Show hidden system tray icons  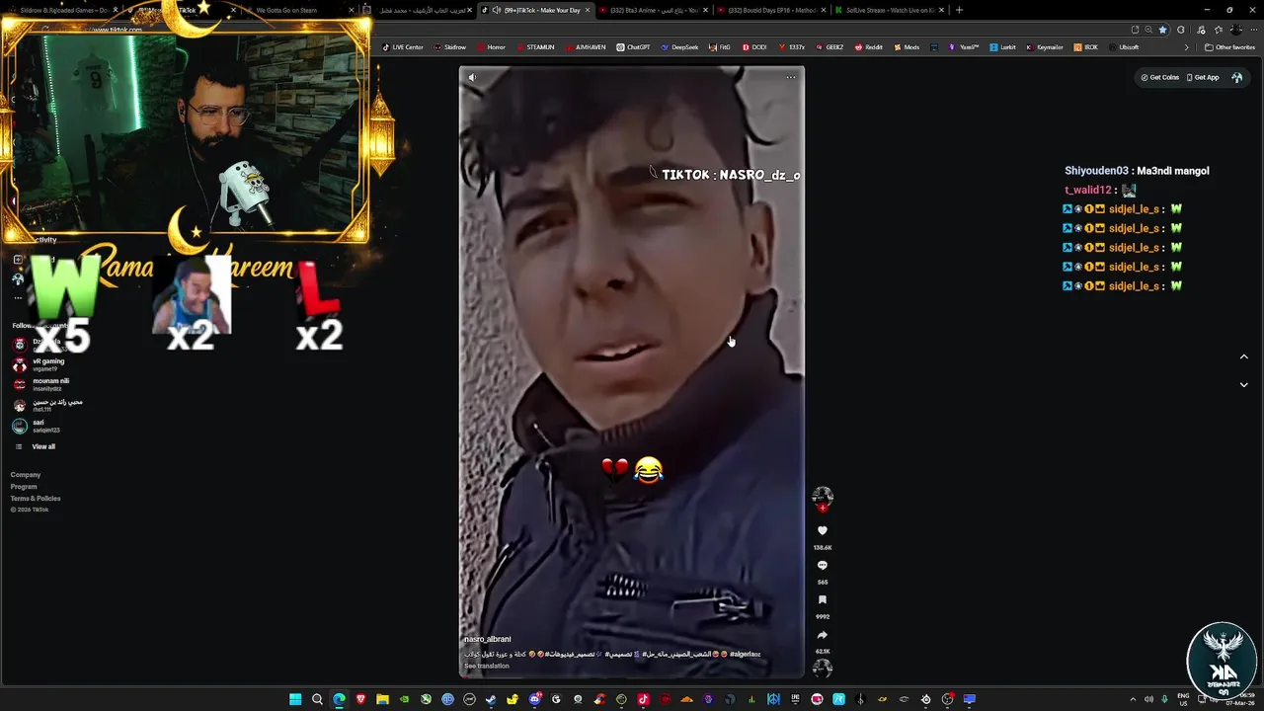click(1133, 699)
